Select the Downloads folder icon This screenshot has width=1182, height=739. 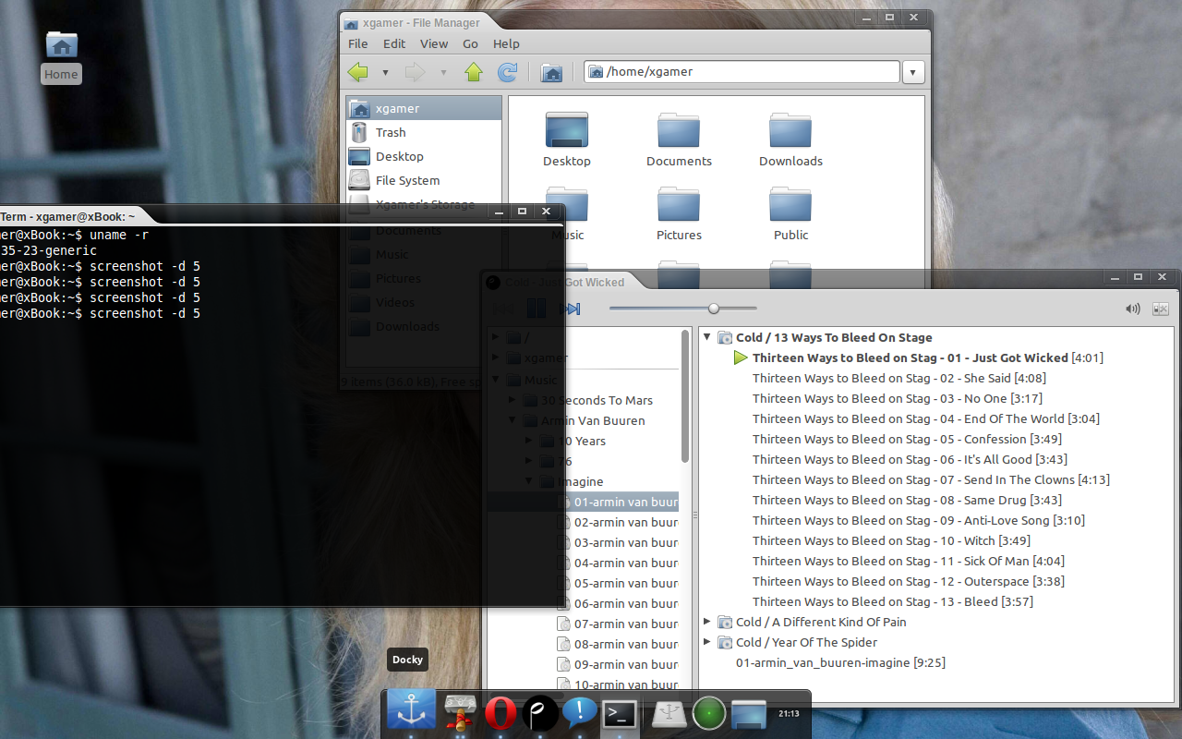(790, 130)
